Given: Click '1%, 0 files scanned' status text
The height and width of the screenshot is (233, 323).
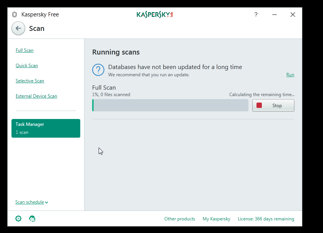Looking at the screenshot, I should (x=111, y=95).
